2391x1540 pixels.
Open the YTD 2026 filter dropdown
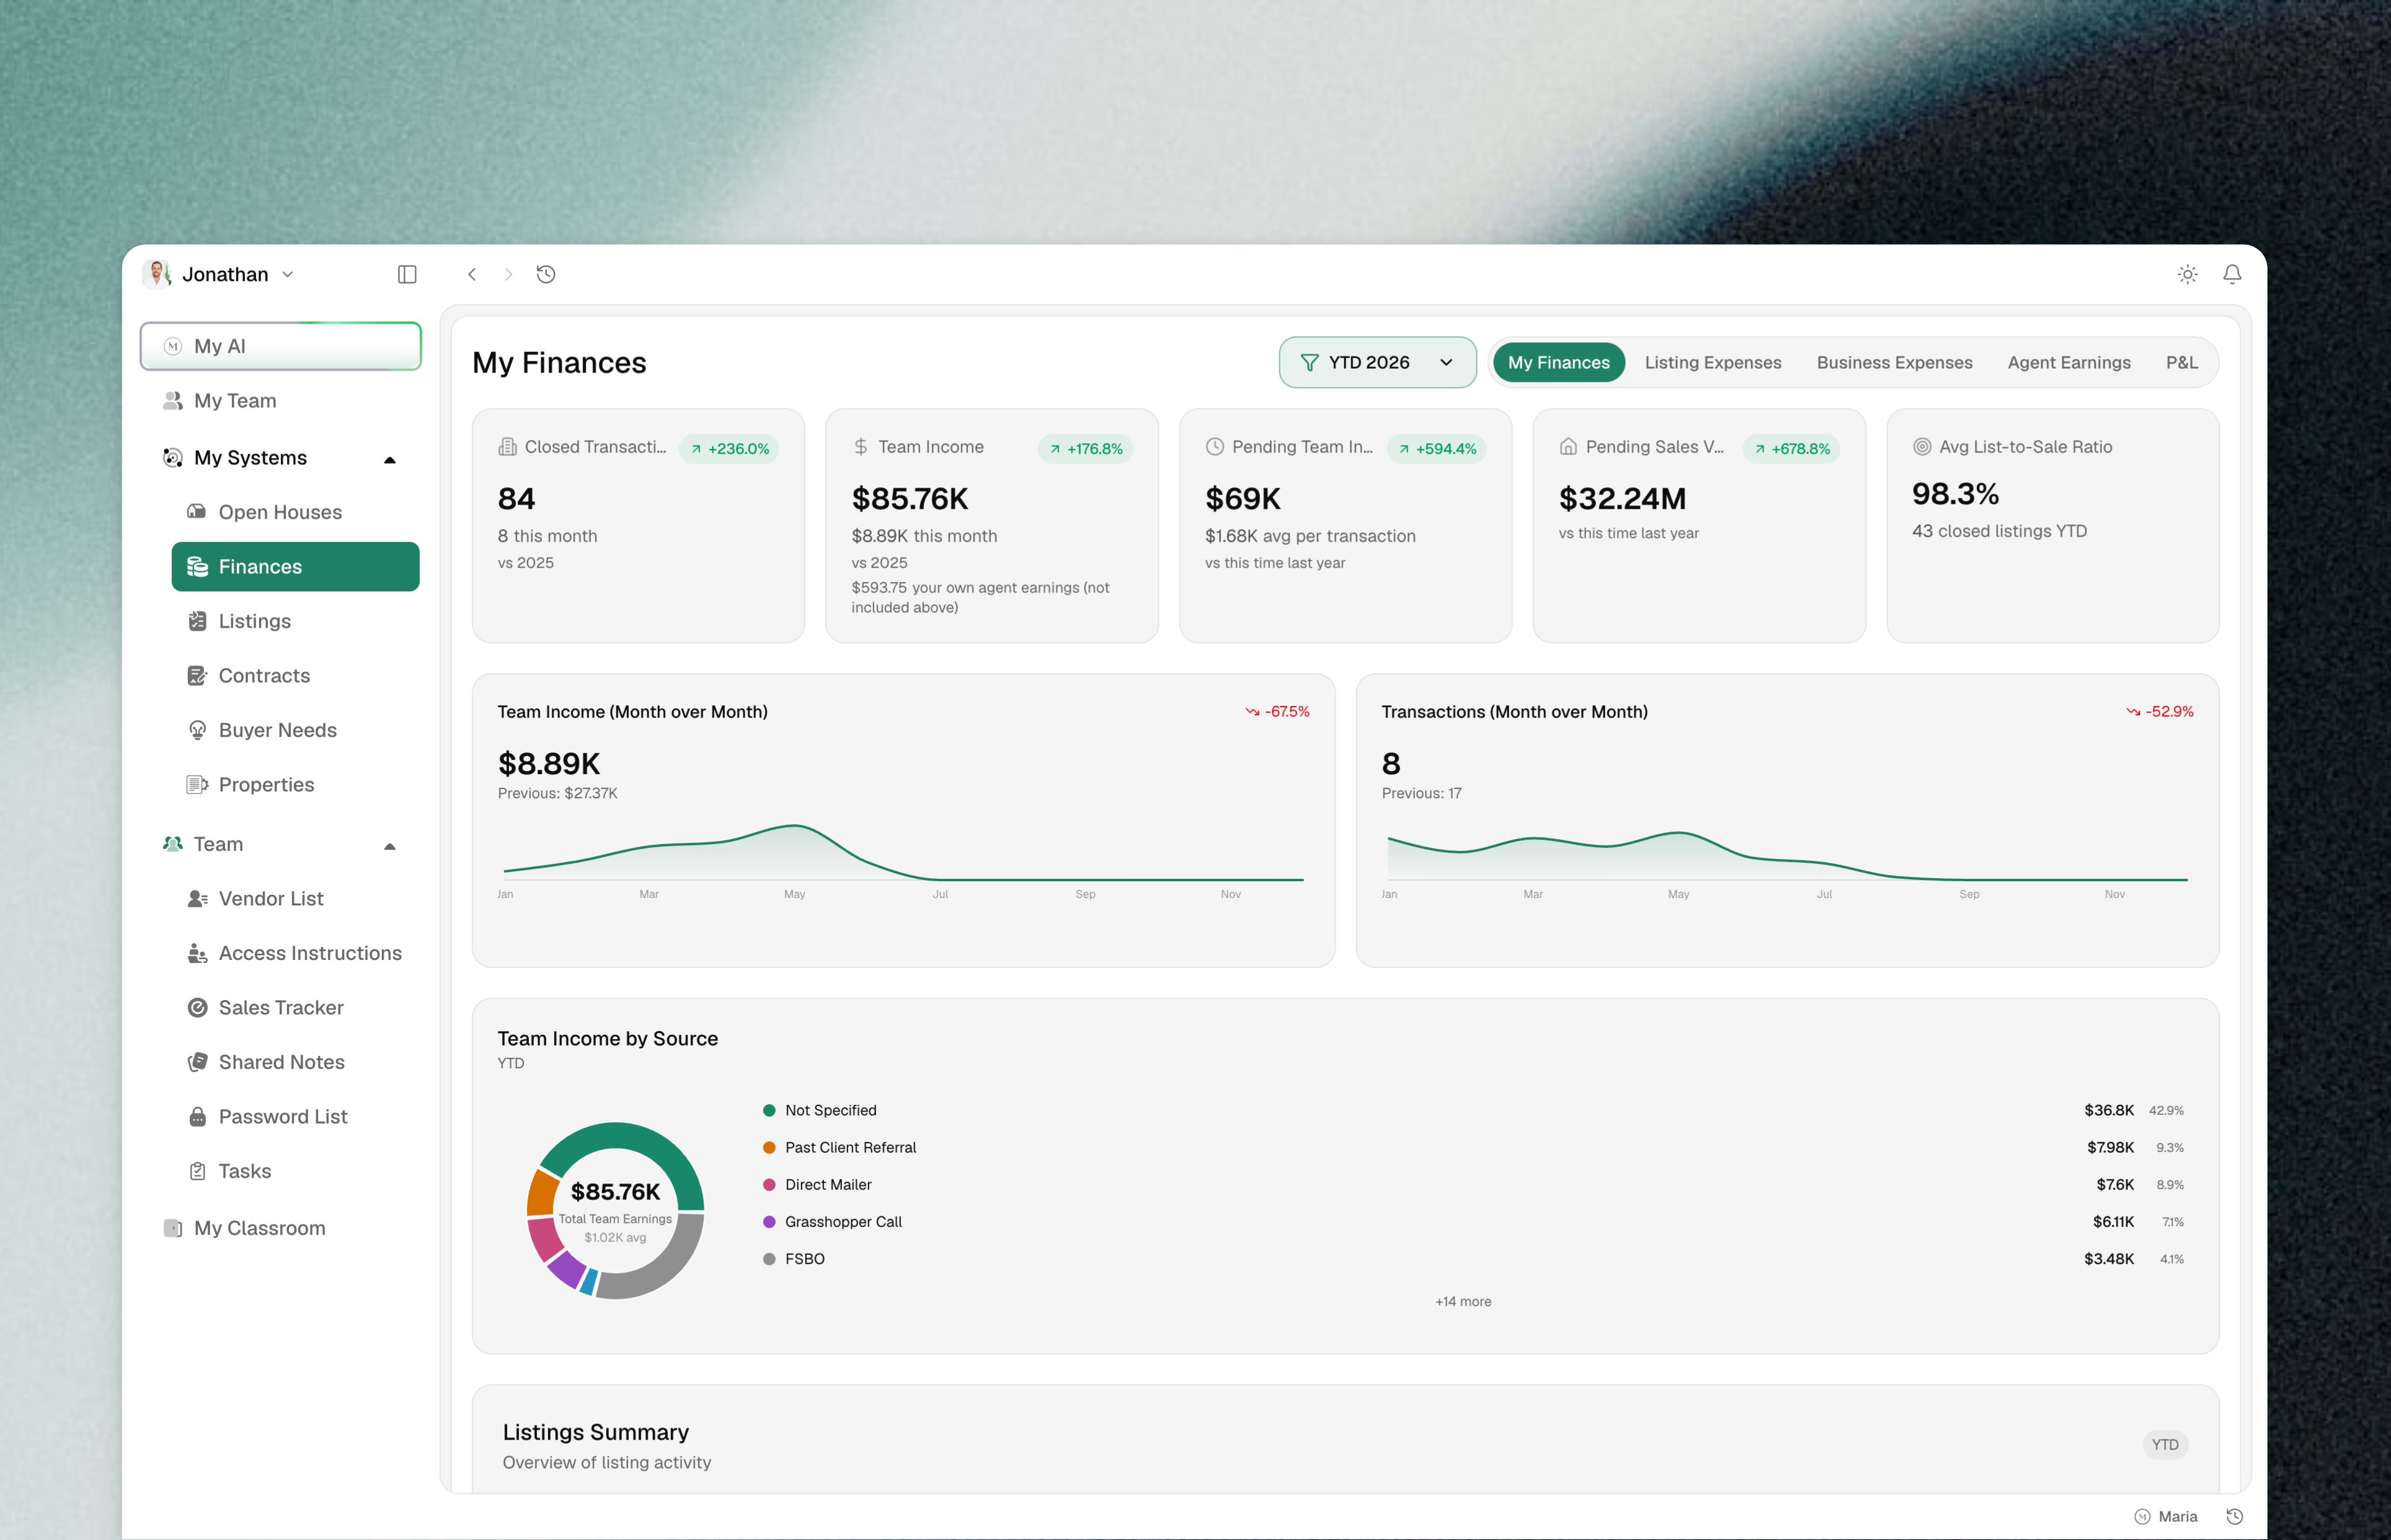[1378, 362]
